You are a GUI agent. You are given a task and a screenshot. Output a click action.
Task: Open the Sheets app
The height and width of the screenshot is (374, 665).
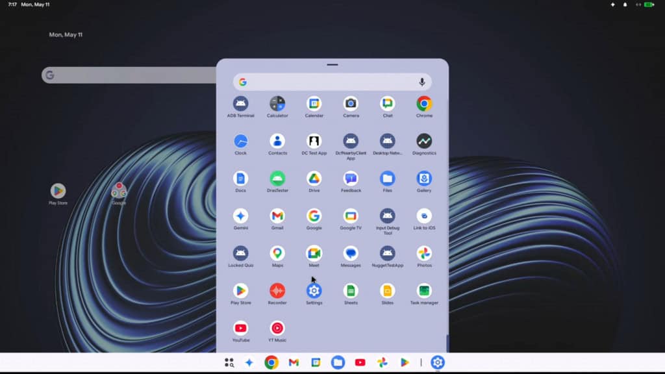coord(351,290)
